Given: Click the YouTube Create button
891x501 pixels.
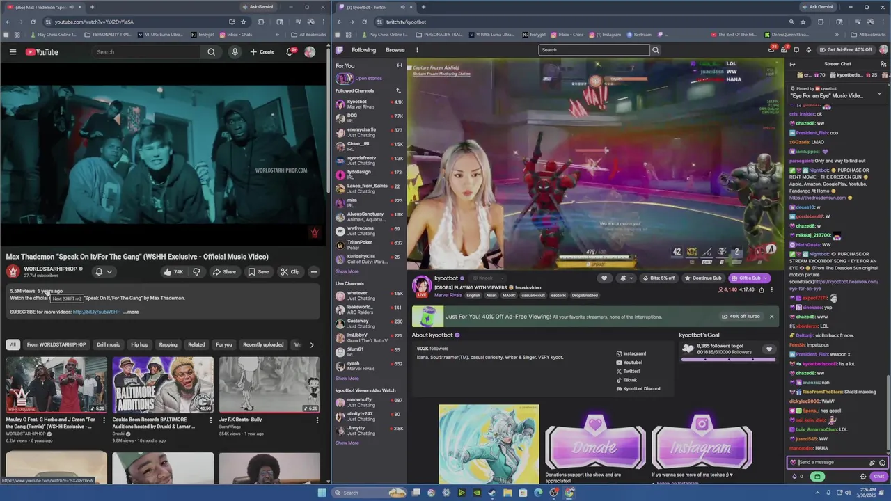Looking at the screenshot, I should point(262,52).
